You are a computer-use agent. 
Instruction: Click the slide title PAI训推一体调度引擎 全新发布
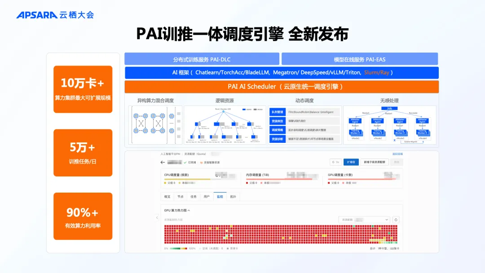click(242, 34)
